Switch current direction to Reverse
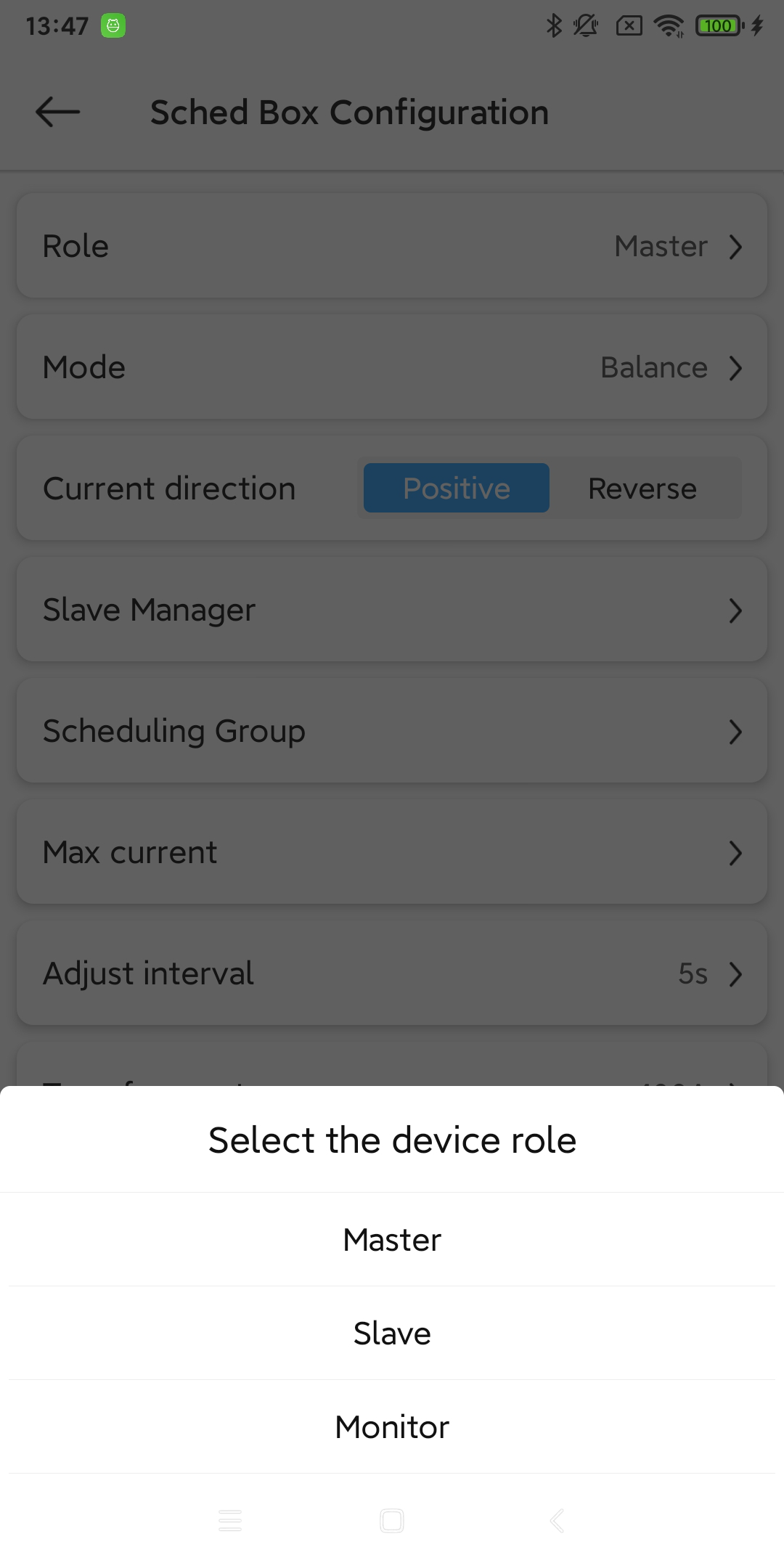784x1568 pixels. 642,489
